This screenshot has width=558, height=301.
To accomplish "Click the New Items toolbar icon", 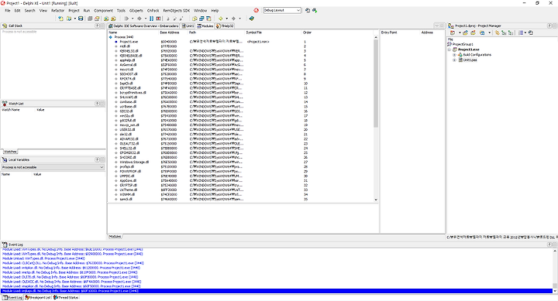I will [61, 19].
